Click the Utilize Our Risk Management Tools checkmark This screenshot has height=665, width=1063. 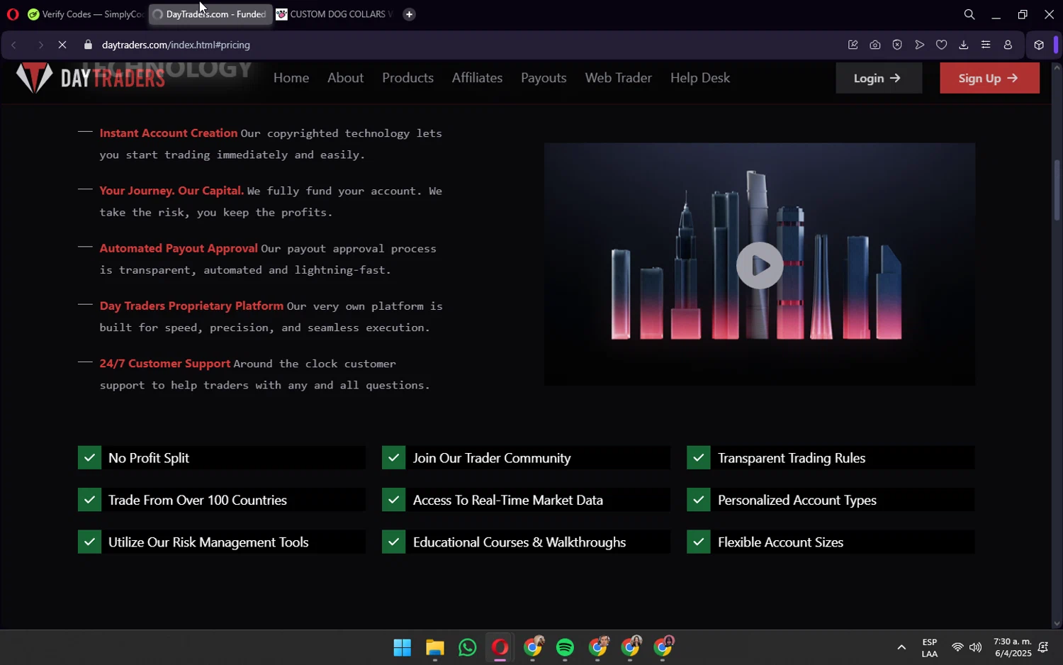coord(89,542)
